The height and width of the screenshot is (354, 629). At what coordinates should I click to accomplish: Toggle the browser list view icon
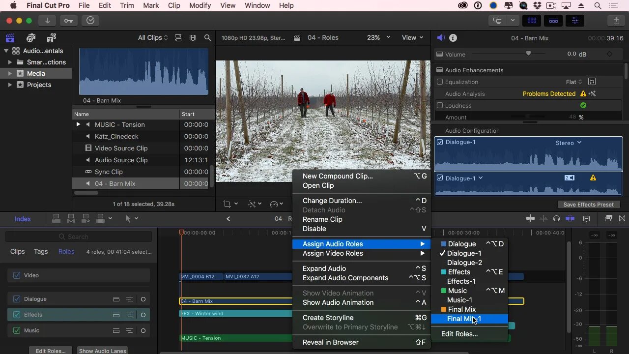[178, 38]
